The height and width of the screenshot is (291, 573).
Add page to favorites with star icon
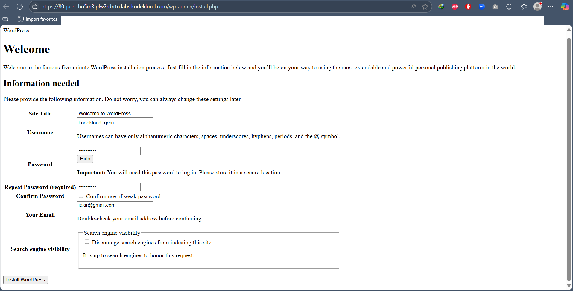pos(425,7)
